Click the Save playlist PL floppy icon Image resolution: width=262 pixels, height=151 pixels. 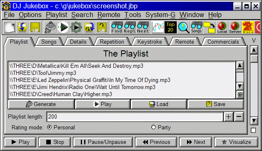102,27
